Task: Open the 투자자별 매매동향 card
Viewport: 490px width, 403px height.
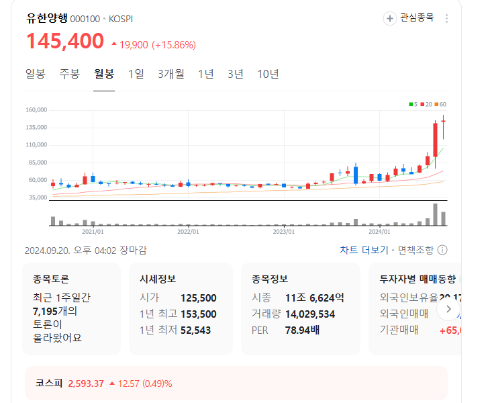Action: [415, 309]
